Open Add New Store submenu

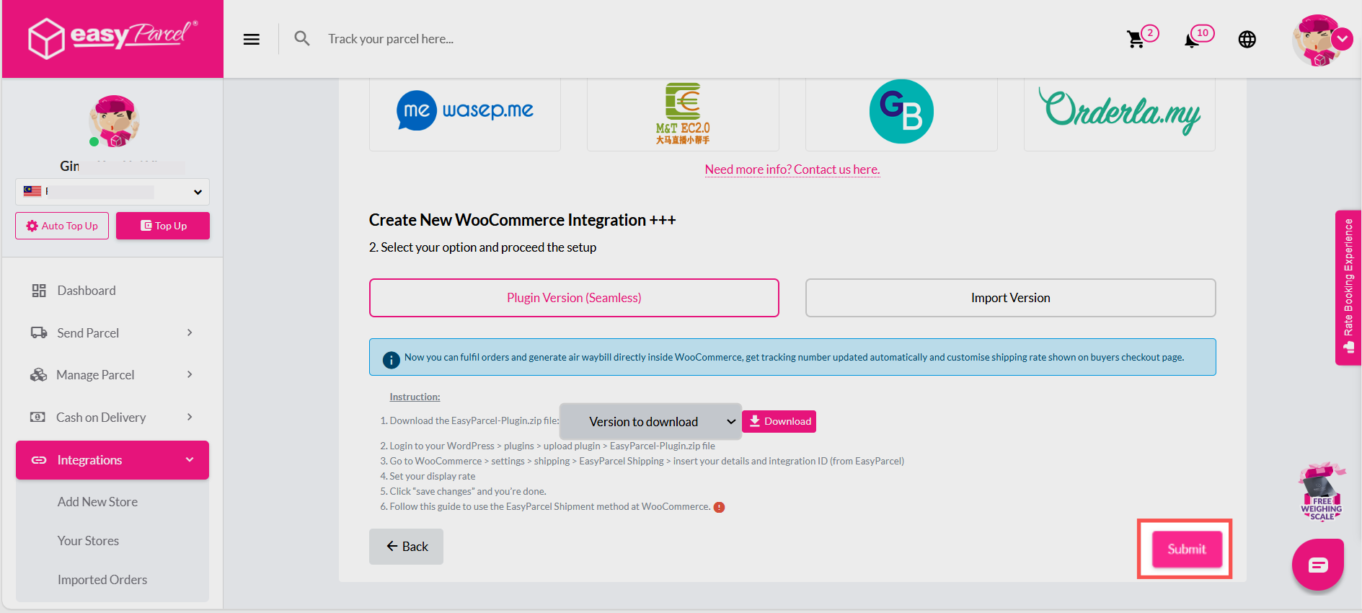(x=97, y=502)
